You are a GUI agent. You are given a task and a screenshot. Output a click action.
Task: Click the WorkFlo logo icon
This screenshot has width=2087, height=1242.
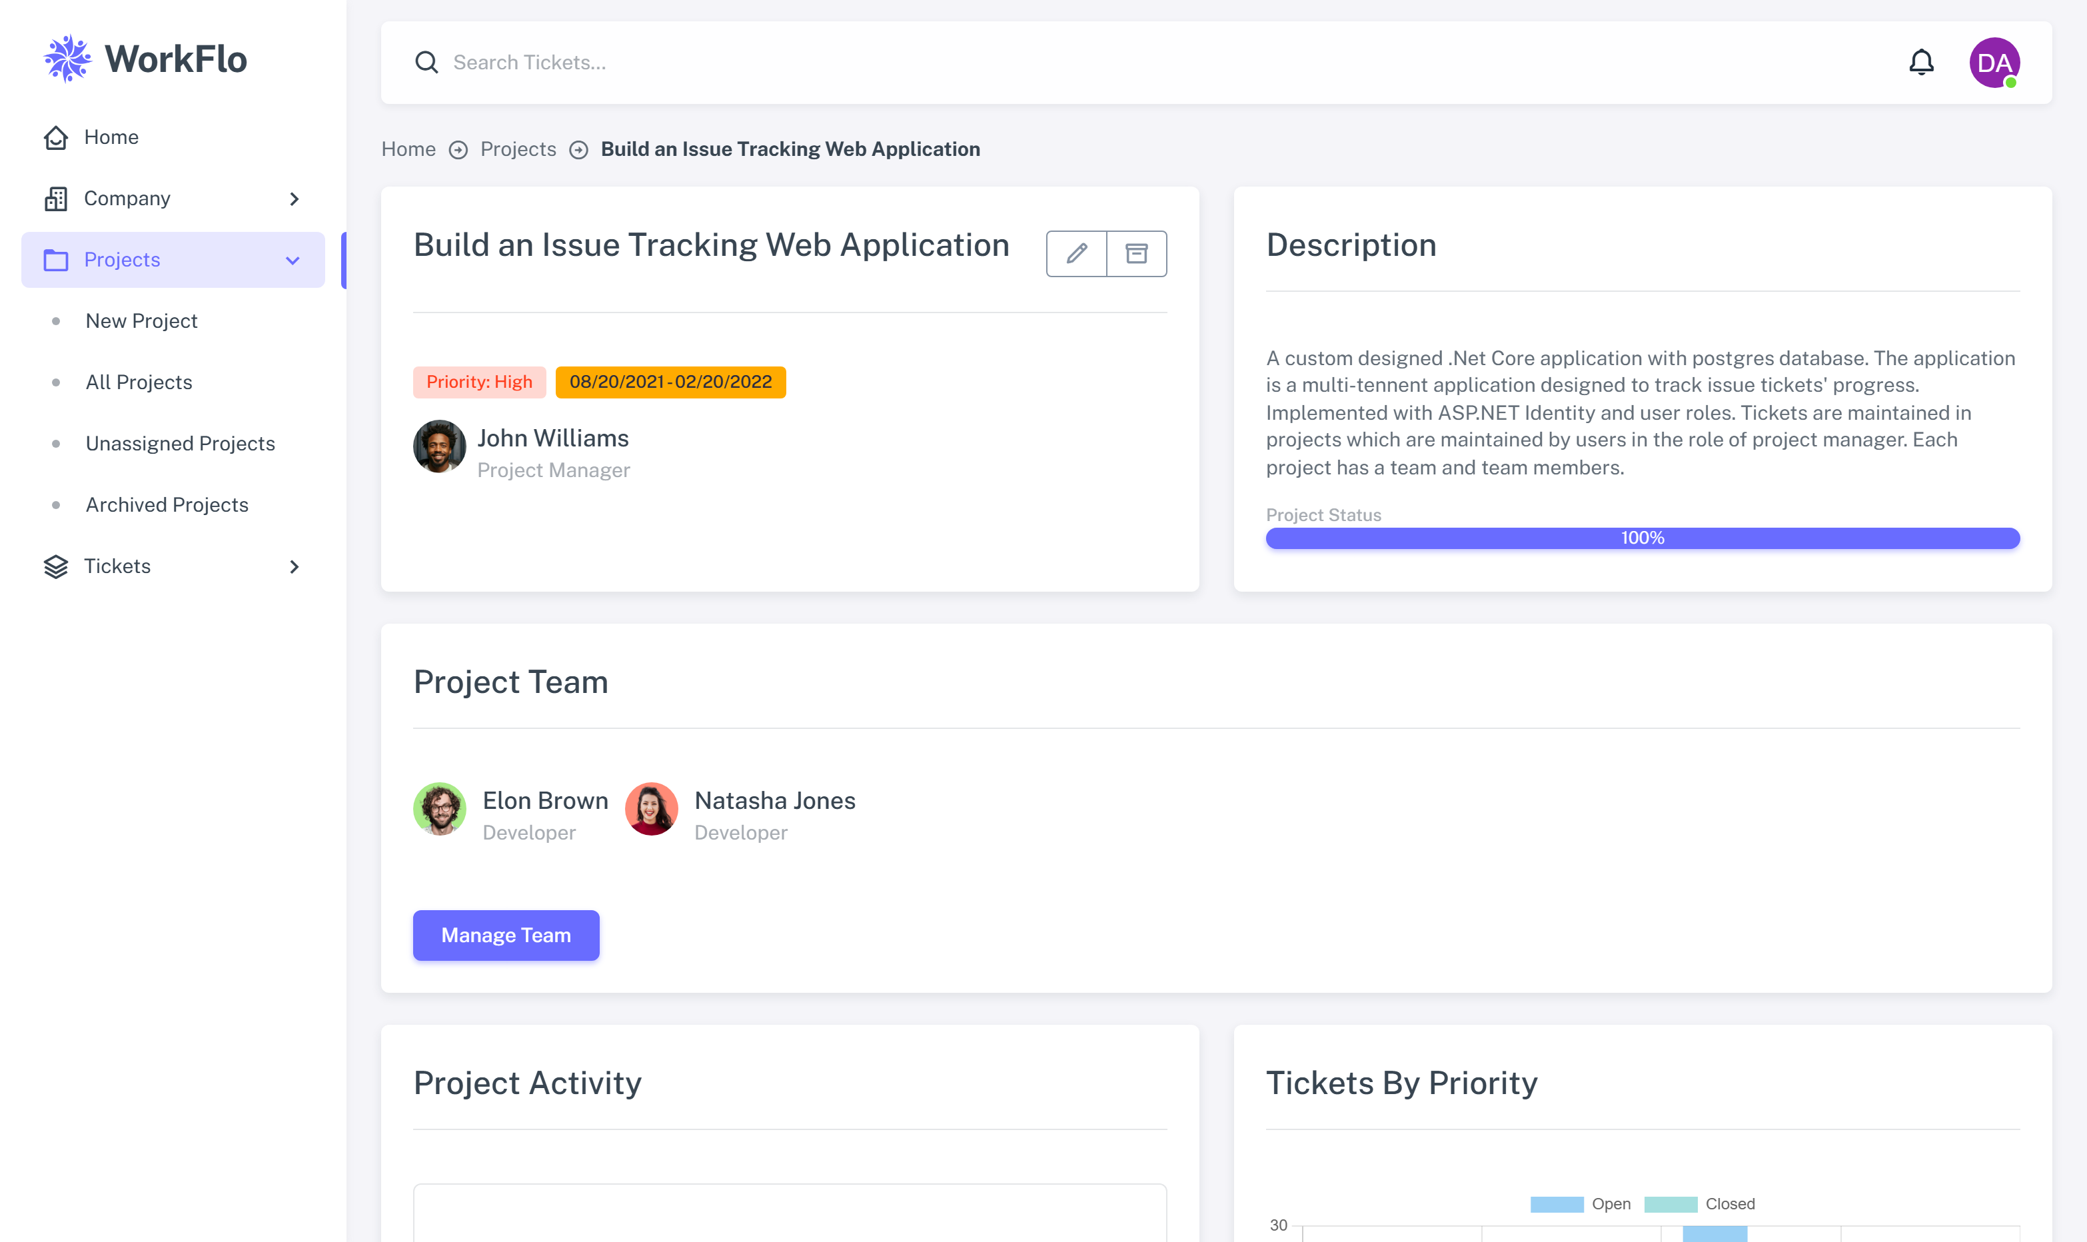click(x=67, y=59)
